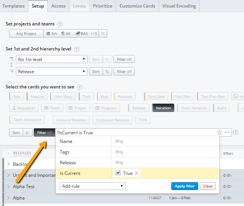Toggle the Test Plan Run card type

pyautogui.click(x=213, y=96)
